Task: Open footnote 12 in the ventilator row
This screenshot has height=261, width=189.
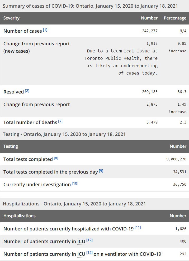Action: (x=89, y=253)
